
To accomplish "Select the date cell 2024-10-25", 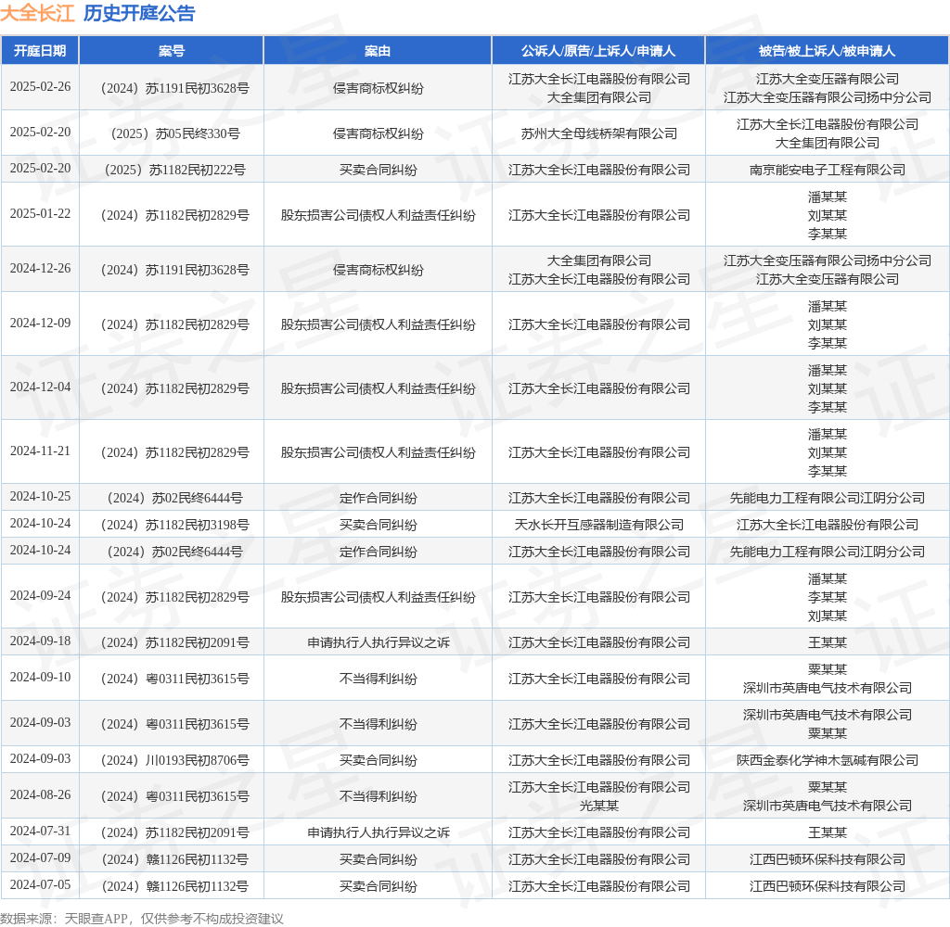I will click(x=40, y=497).
